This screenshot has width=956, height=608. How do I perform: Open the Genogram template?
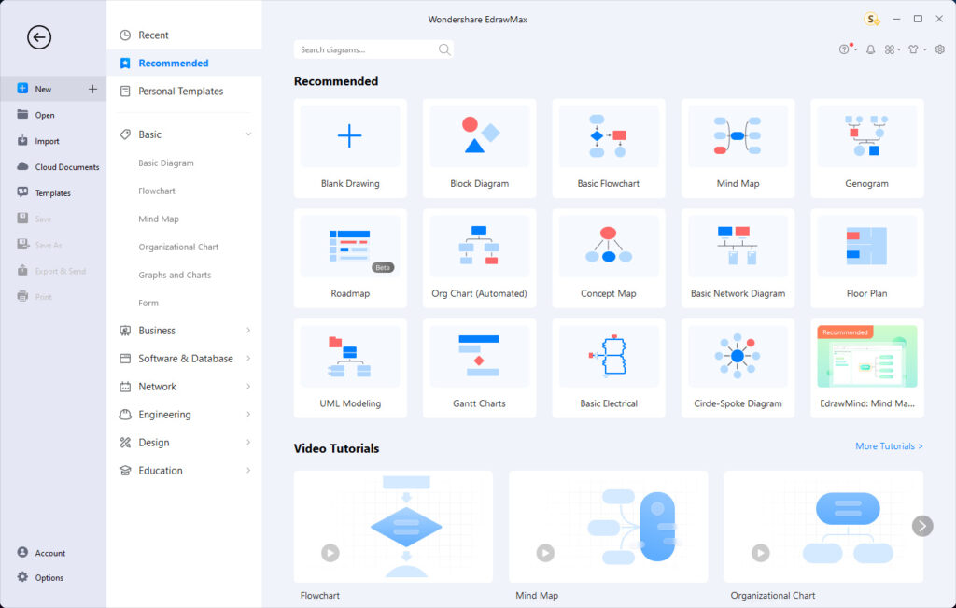[867, 148]
